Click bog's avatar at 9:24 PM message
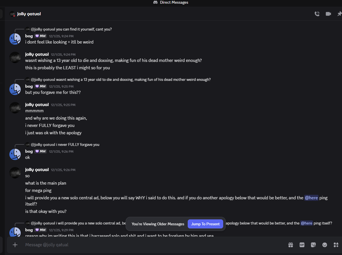Viewport: 342px width, 255px height. pos(15,39)
